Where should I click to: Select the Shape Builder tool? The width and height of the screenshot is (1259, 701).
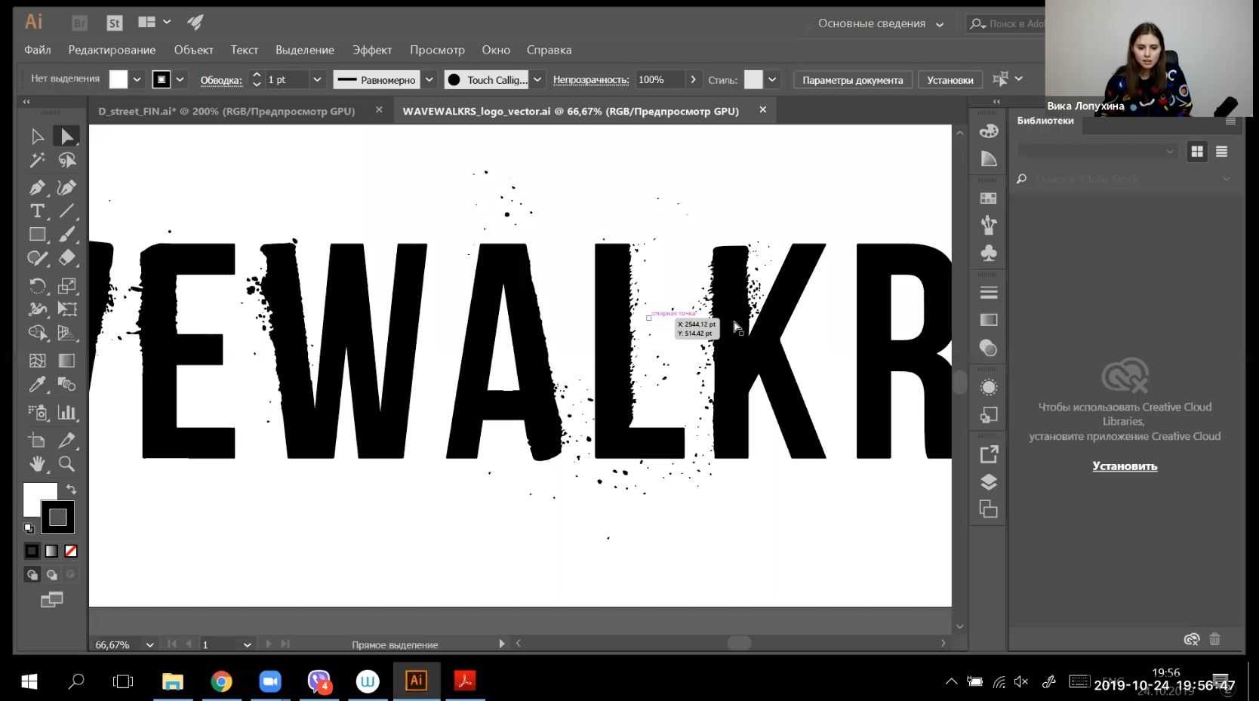(x=37, y=333)
